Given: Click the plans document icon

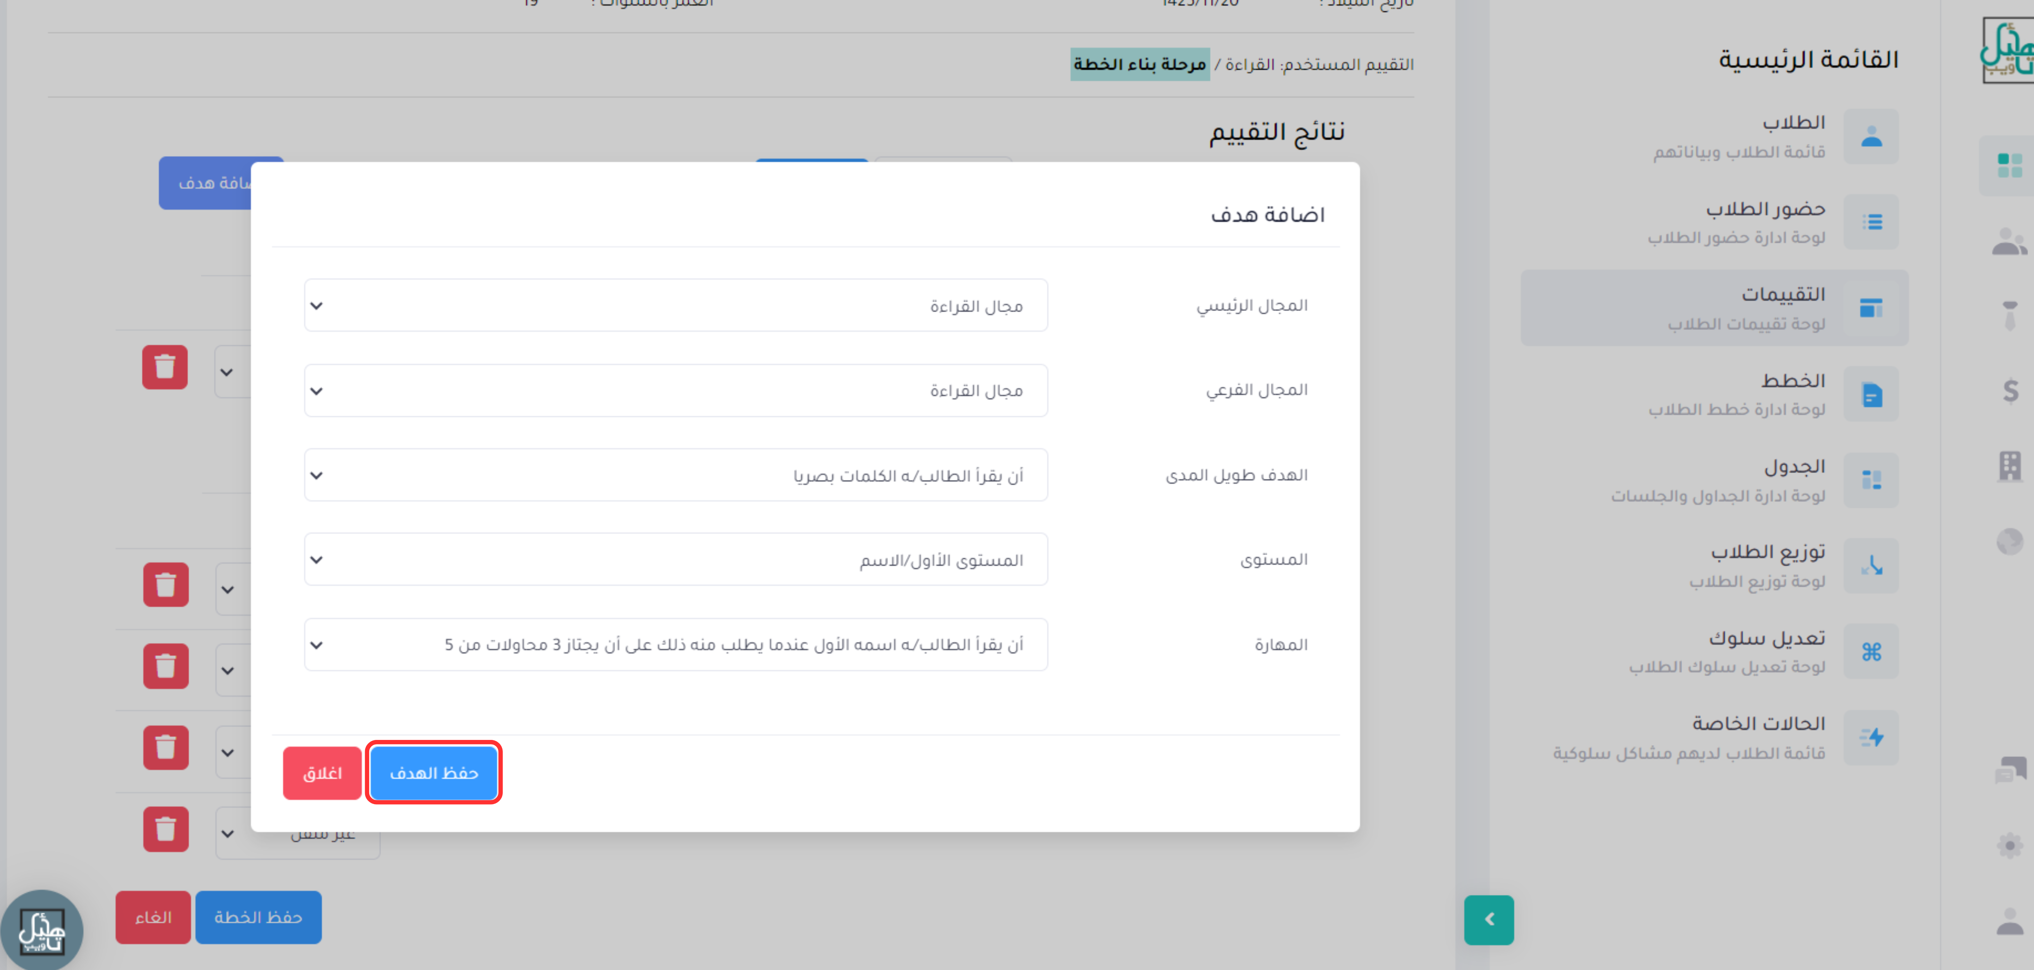Looking at the screenshot, I should coord(1871,394).
